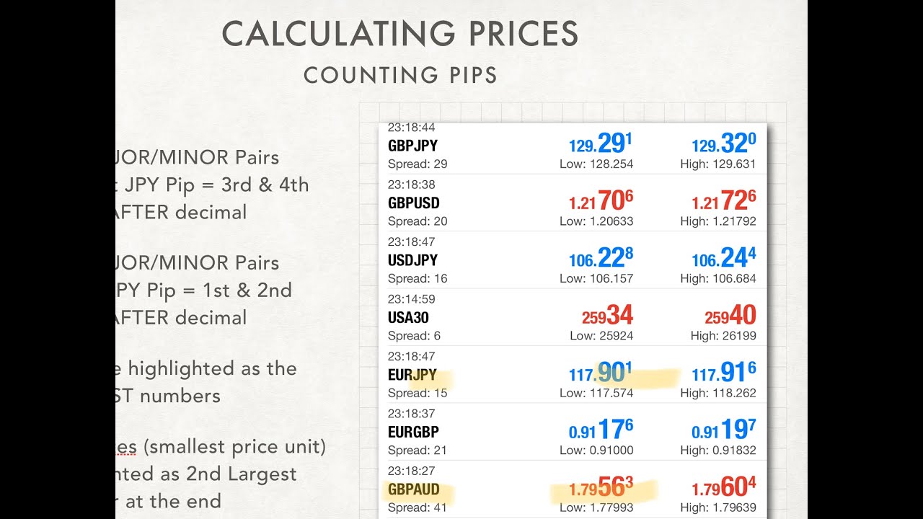Screen dimensions: 923x519
Task: Click highlighted GBPAUD bid price 1.79563
Action: tap(600, 489)
